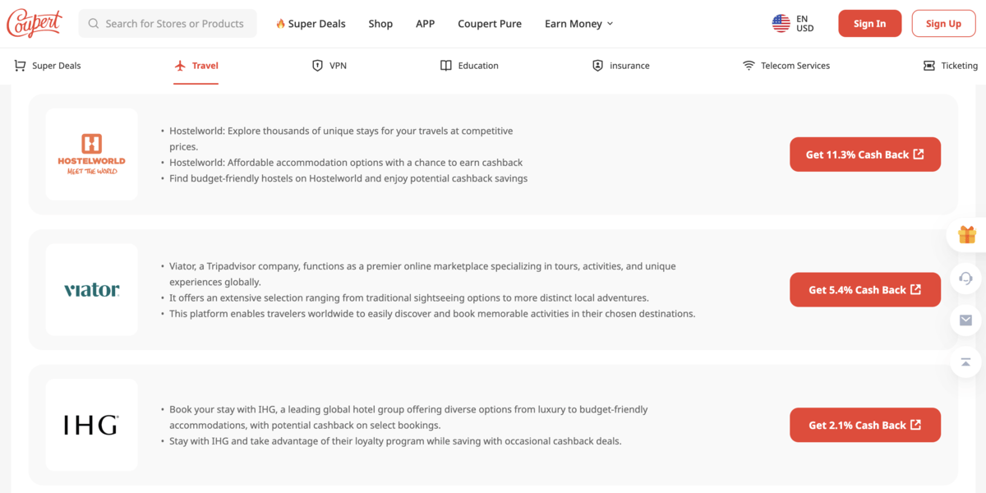Open the Hostelworld logo thumbnail
Screen dimensions: 986x493
pos(92,154)
